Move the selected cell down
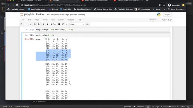This screenshot has width=193, height=108. 47,24
